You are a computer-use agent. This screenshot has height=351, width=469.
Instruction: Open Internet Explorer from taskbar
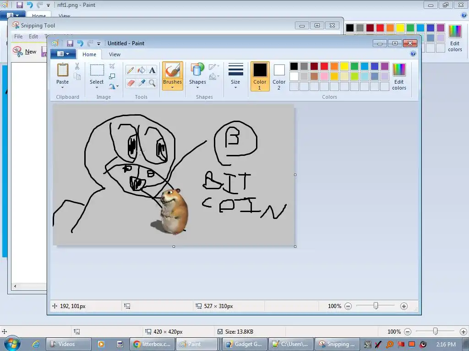pos(36,344)
